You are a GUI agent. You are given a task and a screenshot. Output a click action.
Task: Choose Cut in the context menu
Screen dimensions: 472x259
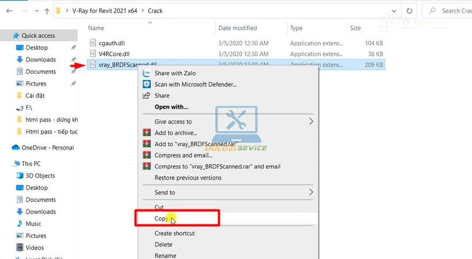pyautogui.click(x=159, y=207)
